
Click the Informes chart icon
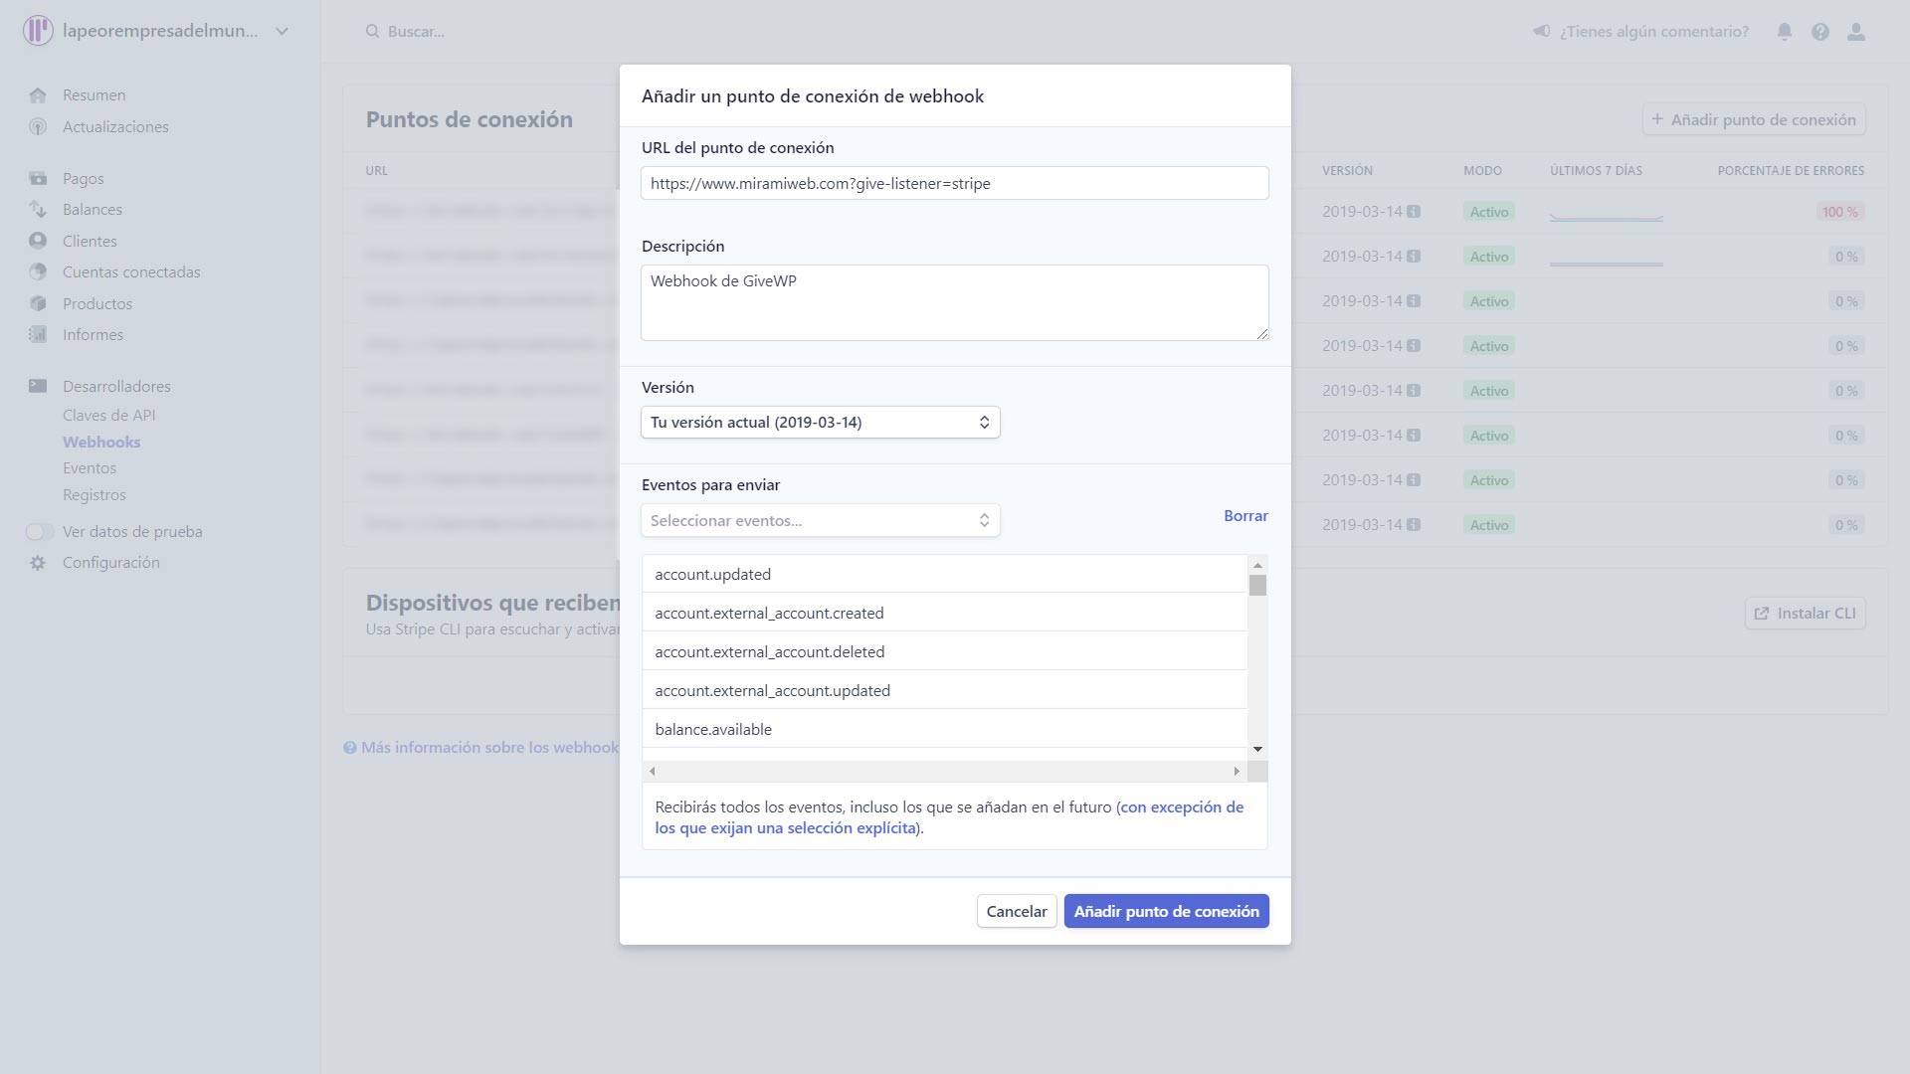[38, 335]
